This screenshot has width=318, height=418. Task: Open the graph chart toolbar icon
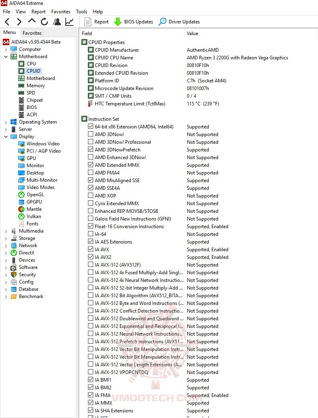coord(69,21)
